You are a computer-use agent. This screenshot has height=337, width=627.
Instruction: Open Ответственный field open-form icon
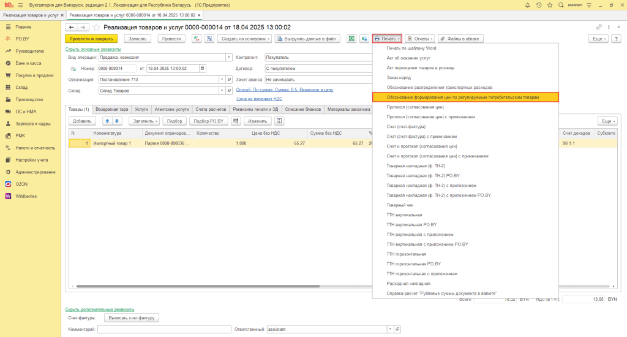[x=397, y=330]
